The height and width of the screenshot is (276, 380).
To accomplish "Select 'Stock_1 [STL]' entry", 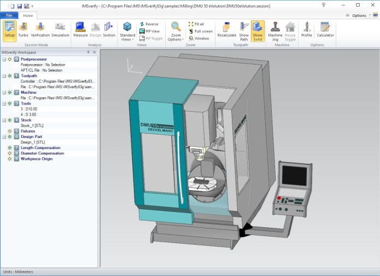I will [x=32, y=125].
